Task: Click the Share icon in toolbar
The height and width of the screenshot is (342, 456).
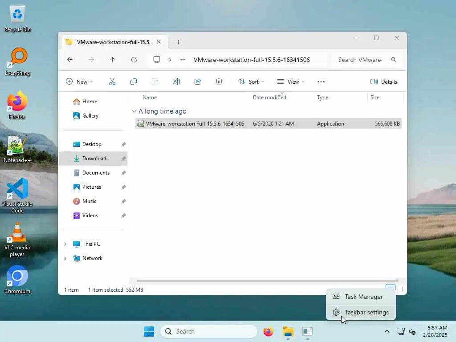Action: coord(198,82)
